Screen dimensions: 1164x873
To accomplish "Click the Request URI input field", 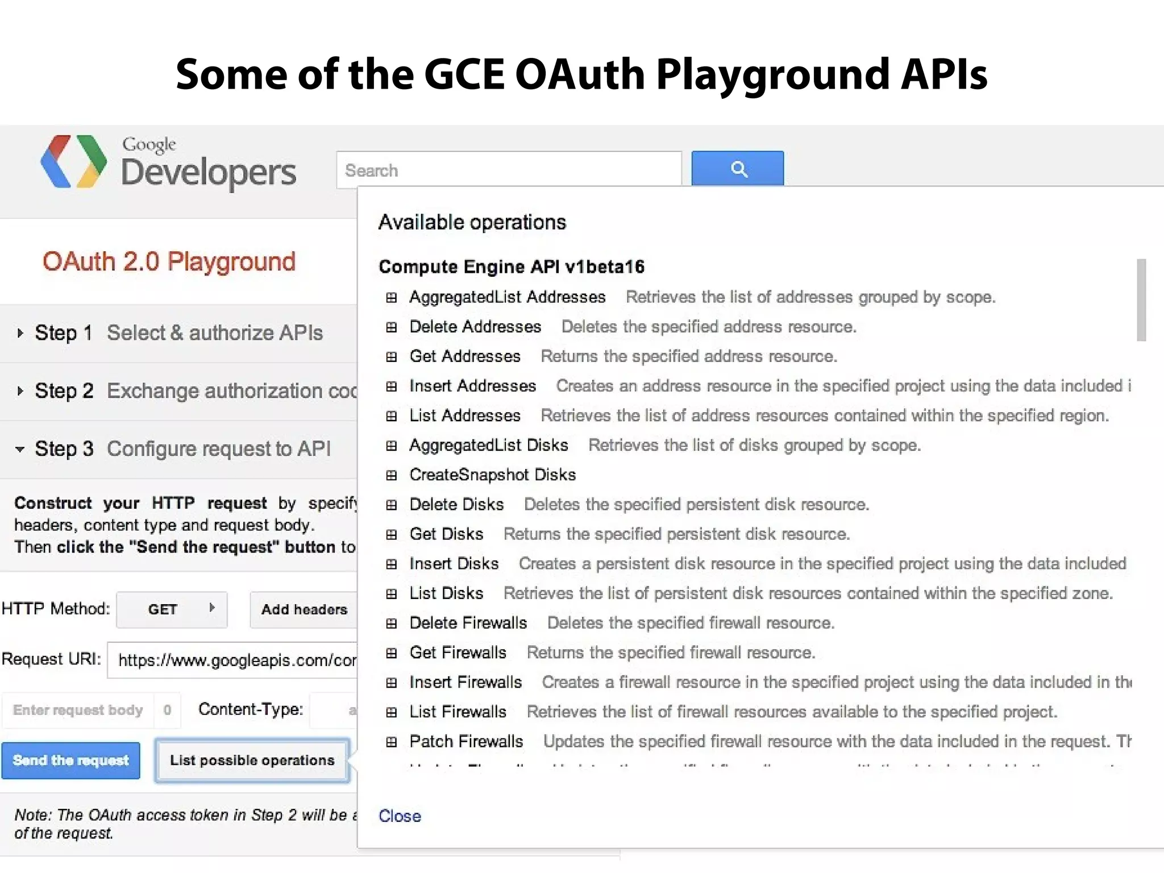I will point(232,660).
